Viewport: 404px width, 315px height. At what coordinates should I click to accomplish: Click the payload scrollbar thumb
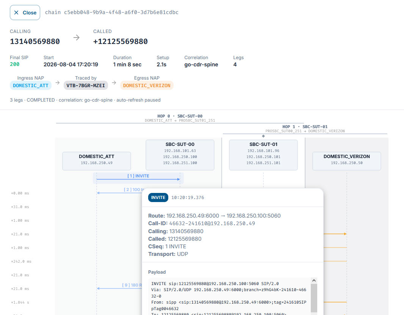tap(314, 298)
